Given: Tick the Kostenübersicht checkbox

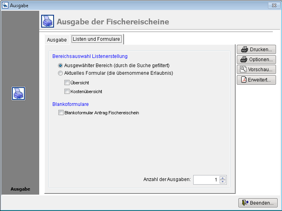Looking at the screenshot, I should pyautogui.click(x=67, y=92).
